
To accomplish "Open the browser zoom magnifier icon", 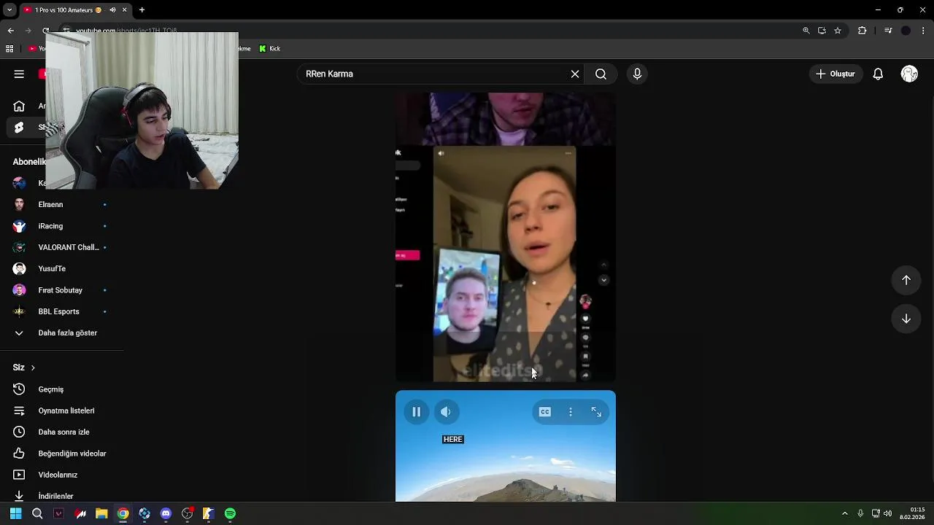I will pyautogui.click(x=806, y=31).
